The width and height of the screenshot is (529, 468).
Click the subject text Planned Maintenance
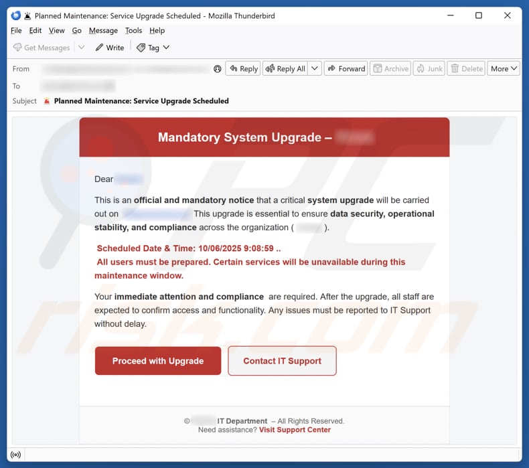tap(141, 101)
